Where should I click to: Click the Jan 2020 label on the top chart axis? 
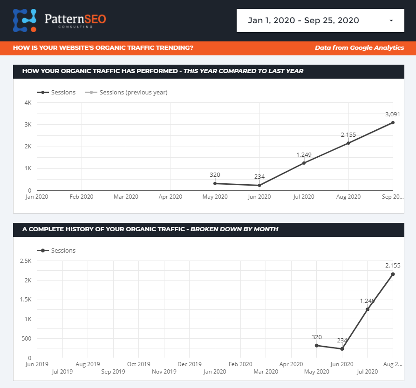37,197
